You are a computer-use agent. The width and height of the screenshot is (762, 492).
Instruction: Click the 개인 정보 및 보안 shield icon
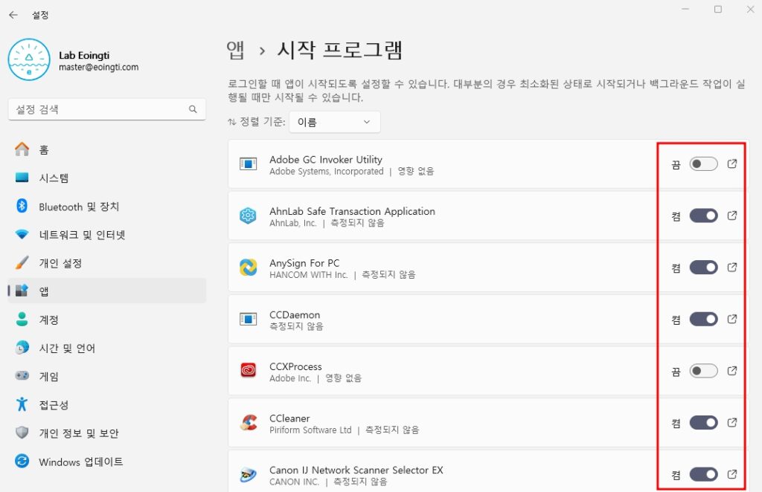point(22,433)
